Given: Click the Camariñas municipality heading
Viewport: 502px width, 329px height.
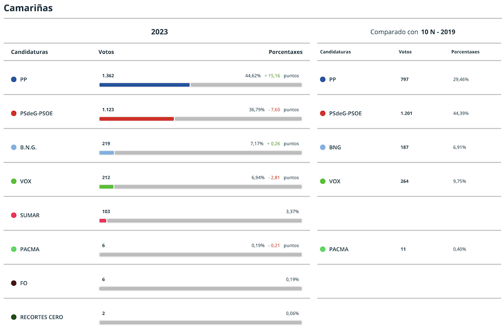Looking at the screenshot, I should pos(28,8).
